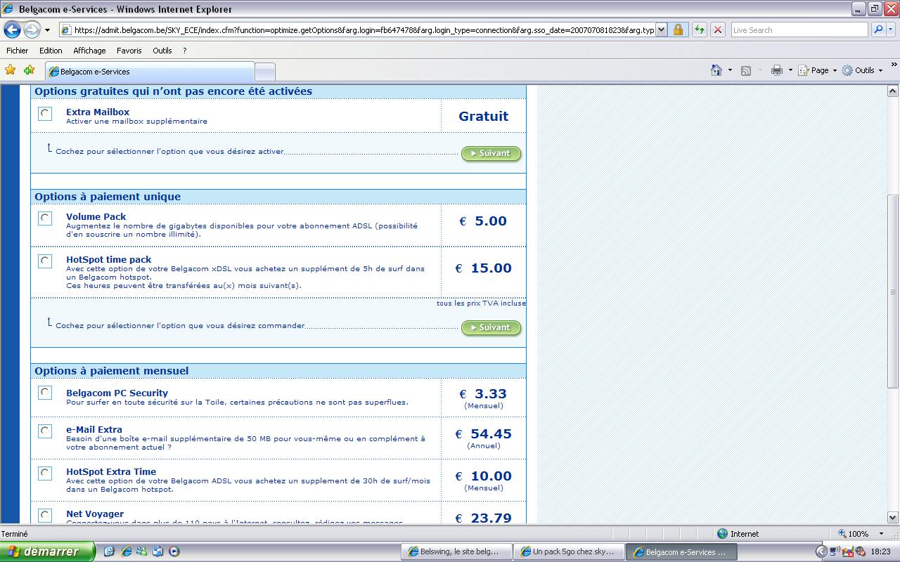The height and width of the screenshot is (562, 900).
Task: Expand the Page menu dropdown
Action: click(823, 70)
